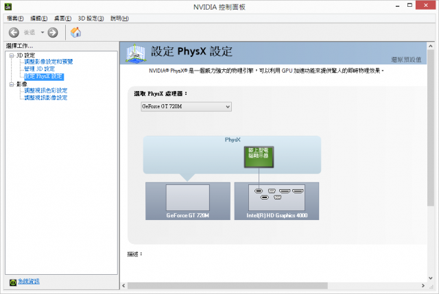Click the 後退 back label
The width and height of the screenshot is (439, 294).
[29, 32]
